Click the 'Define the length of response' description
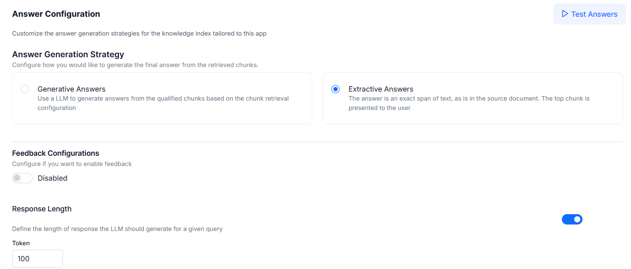 (x=117, y=229)
